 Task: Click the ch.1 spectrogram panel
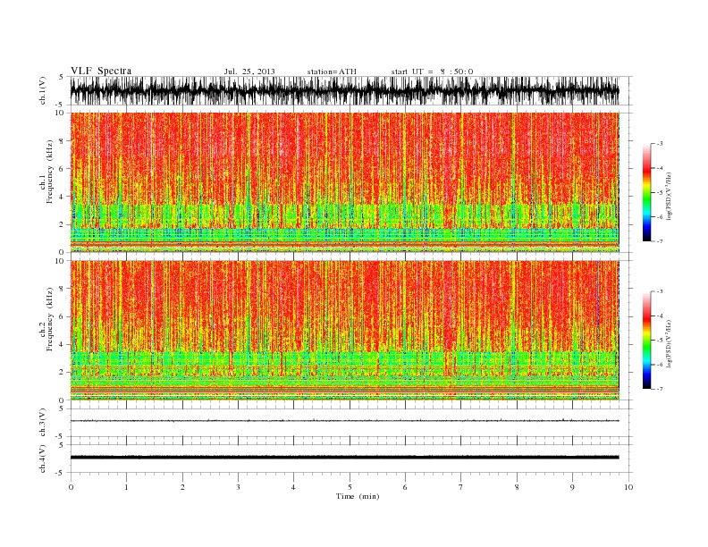click(x=344, y=182)
